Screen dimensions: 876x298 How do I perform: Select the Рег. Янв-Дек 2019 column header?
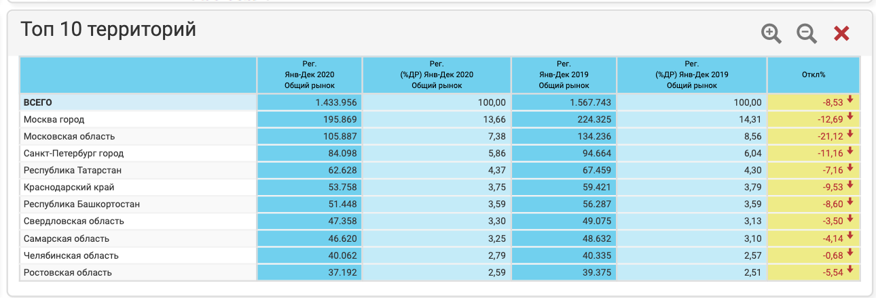click(564, 75)
